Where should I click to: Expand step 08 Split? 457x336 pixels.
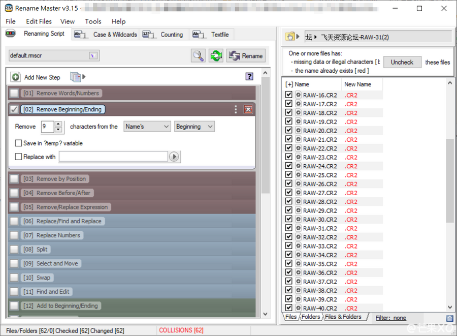point(36,250)
